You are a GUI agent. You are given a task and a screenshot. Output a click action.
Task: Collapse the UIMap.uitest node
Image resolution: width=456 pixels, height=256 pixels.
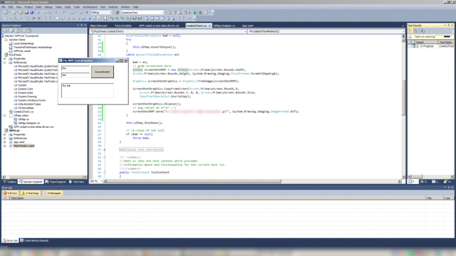pos(5,116)
